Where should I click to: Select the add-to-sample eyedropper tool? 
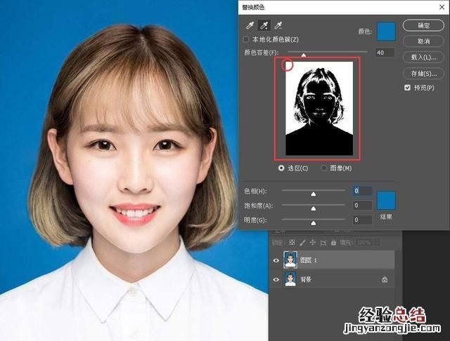coord(264,26)
